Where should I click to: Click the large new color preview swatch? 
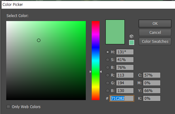[x=115, y=32]
